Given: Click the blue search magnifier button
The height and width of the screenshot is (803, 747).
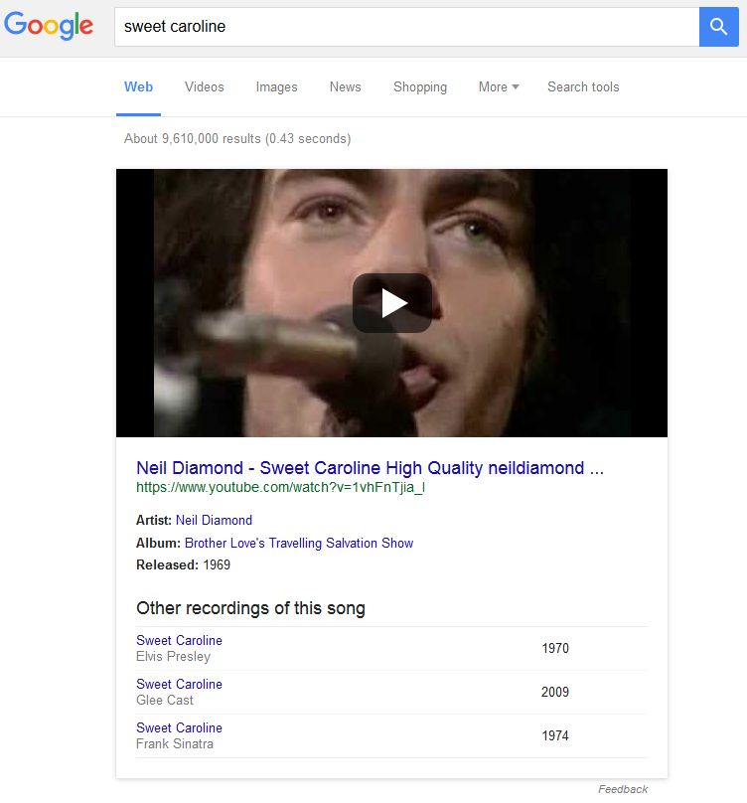Looking at the screenshot, I should coord(718,27).
